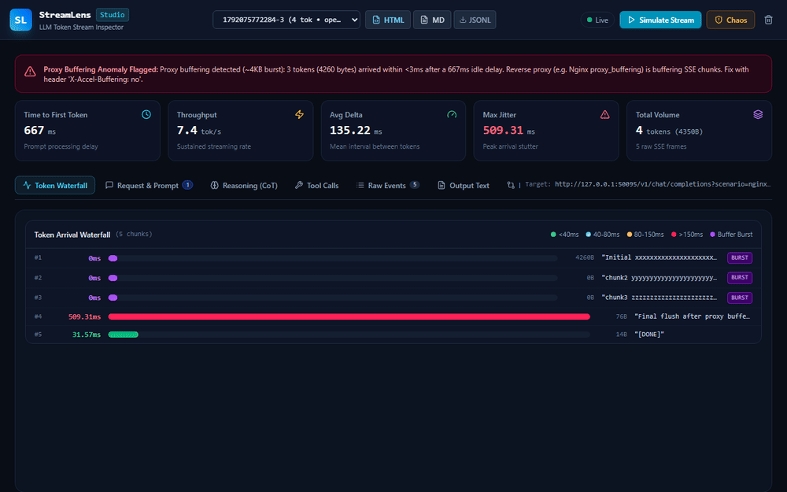Click the "Initial xxxx" payload text
The image size is (787, 492).
(660, 257)
